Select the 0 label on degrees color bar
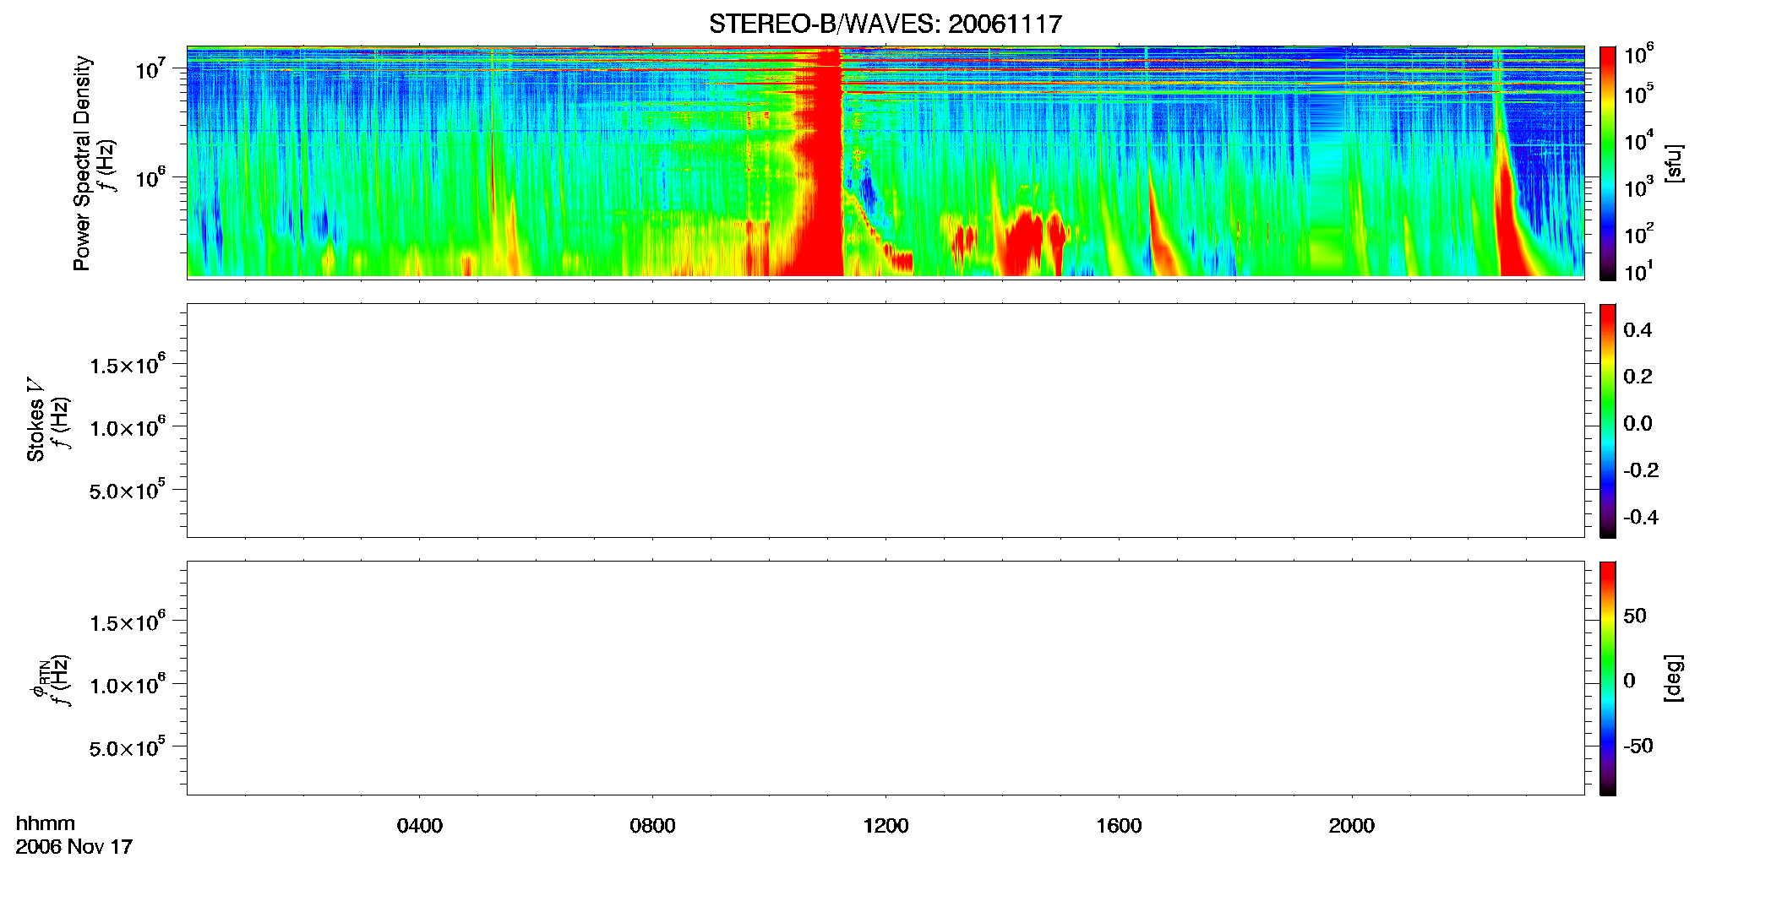Viewport: 1771px width, 912px height. click(x=1629, y=681)
